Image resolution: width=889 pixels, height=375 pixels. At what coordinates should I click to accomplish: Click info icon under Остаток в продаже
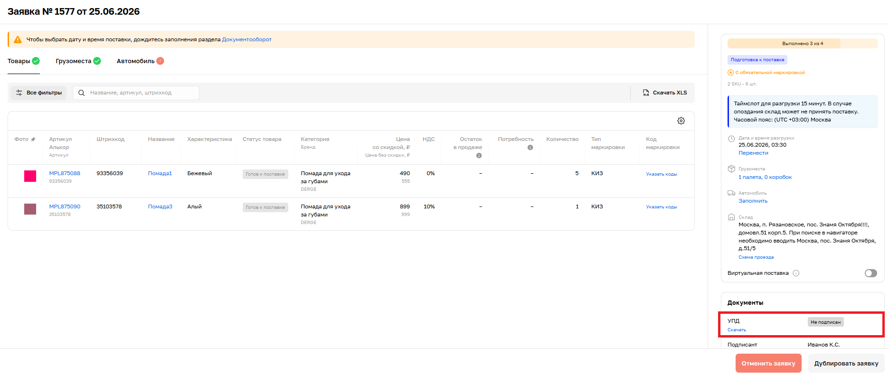[479, 156]
